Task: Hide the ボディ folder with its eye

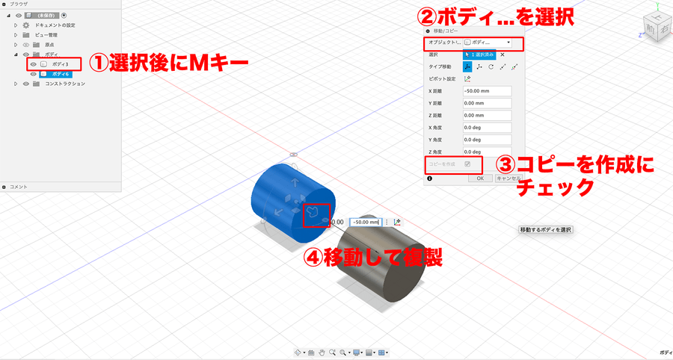Action: (x=25, y=55)
